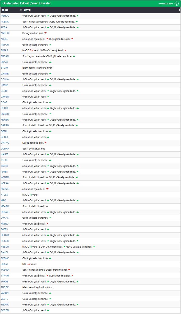Open the AGHOL stock link

[x=5, y=16]
